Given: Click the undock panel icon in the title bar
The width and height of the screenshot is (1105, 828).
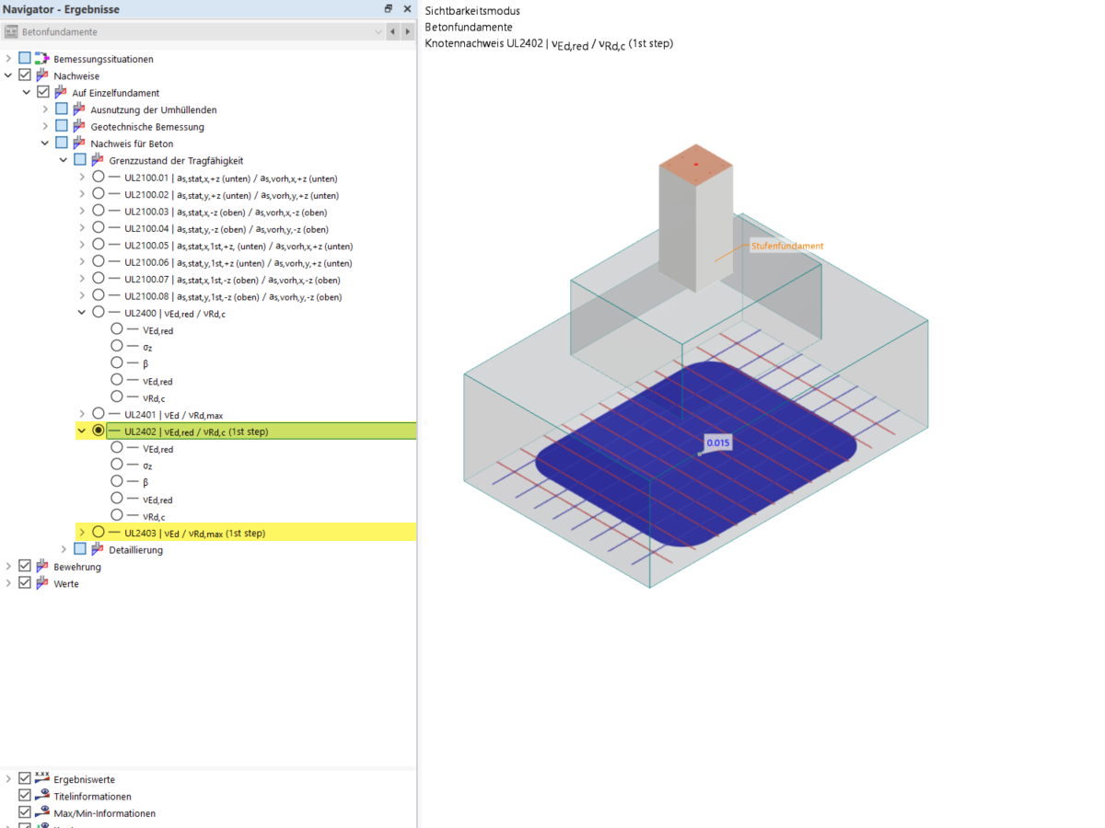Looking at the screenshot, I should (x=388, y=8).
